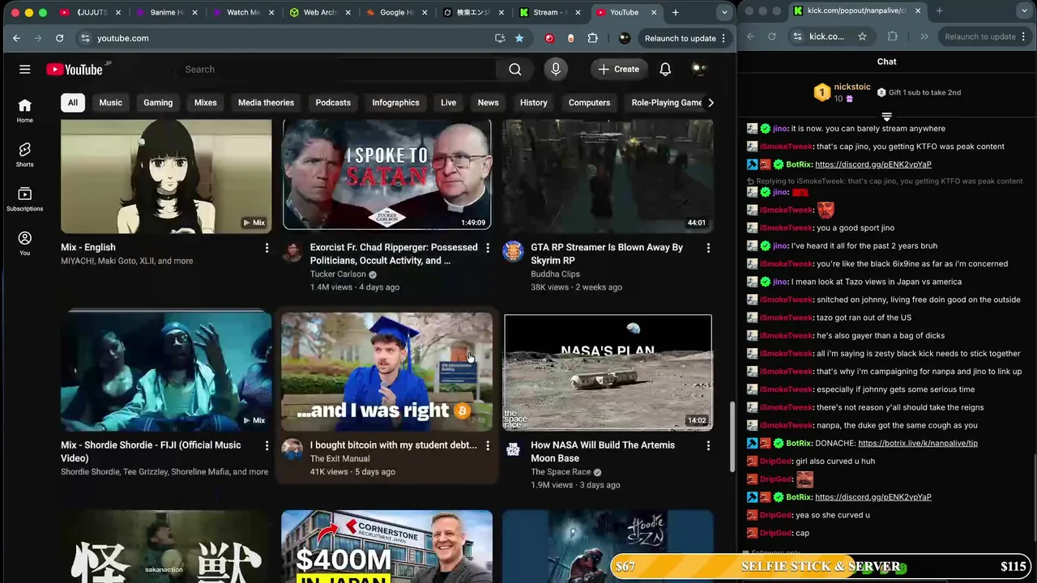Select the Gaming filter chip
Image resolution: width=1037 pixels, height=583 pixels.
(158, 103)
